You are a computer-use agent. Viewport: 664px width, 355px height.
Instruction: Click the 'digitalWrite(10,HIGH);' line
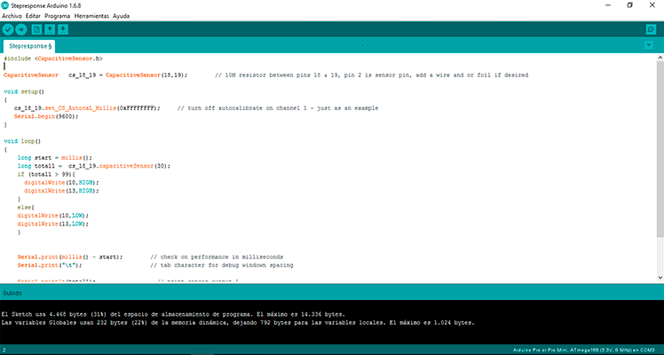coord(61,182)
